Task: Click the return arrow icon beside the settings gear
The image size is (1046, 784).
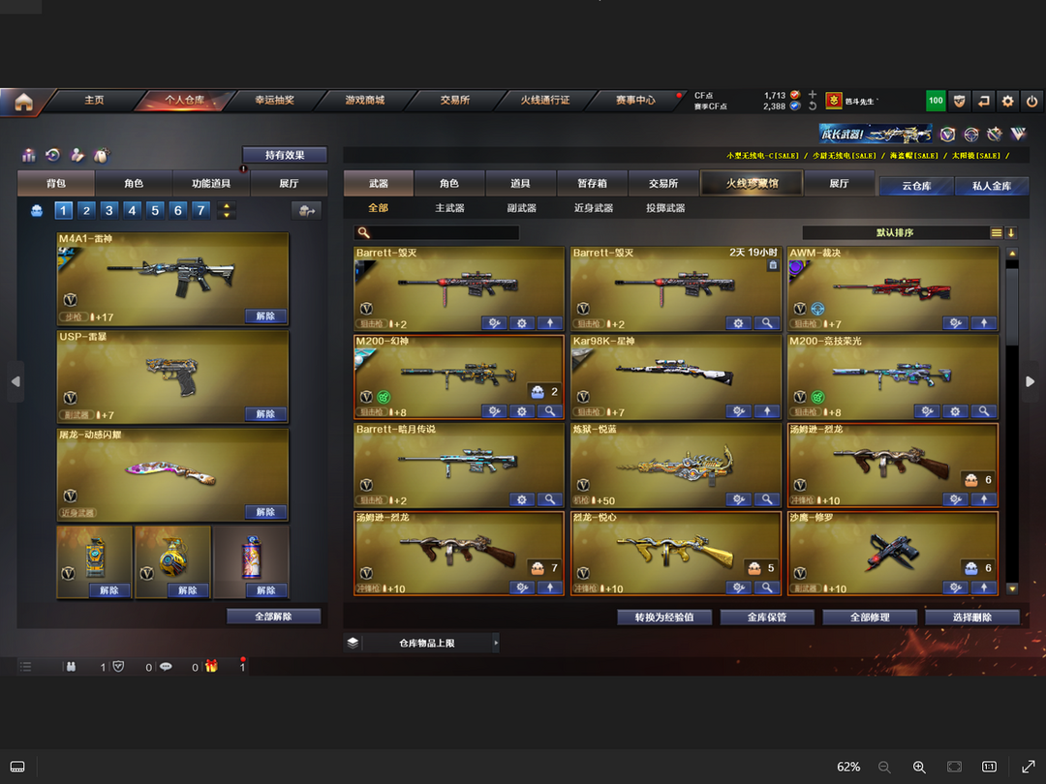Action: pos(983,101)
